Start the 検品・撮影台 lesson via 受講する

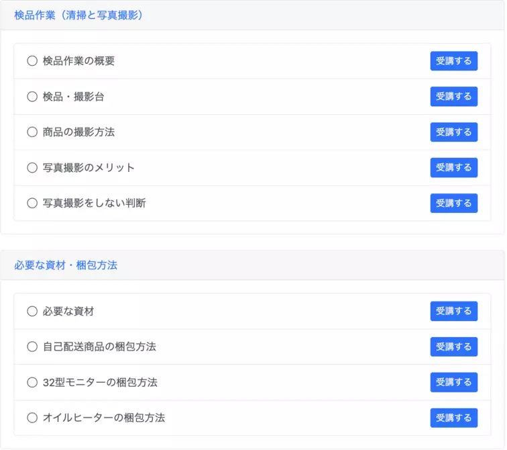[453, 97]
